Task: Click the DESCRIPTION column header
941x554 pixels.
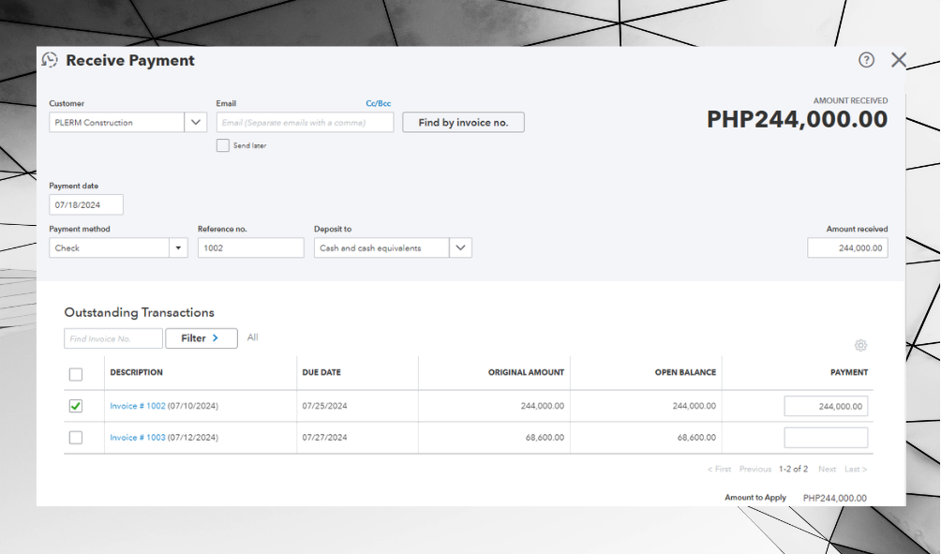Action: coord(136,372)
